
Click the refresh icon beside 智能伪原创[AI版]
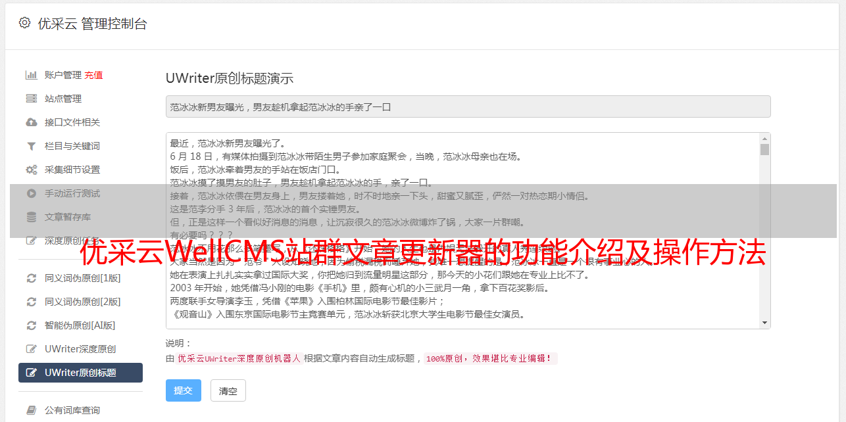pos(31,325)
